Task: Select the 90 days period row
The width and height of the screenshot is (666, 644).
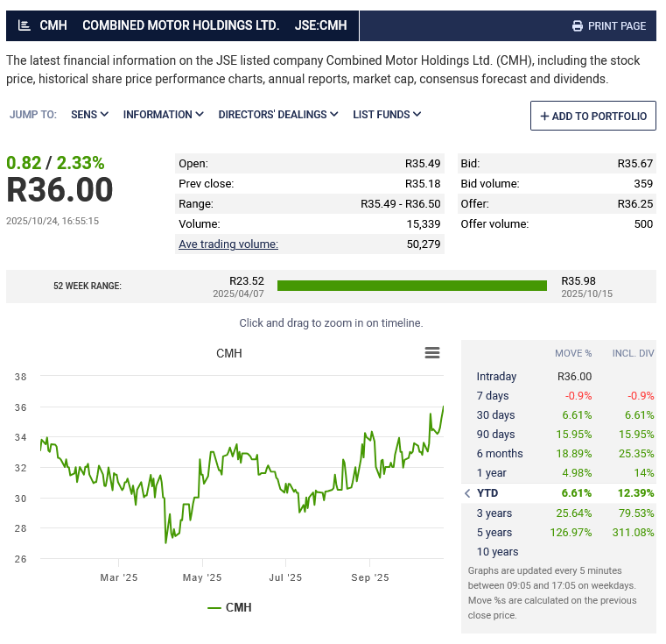Action: 558,435
